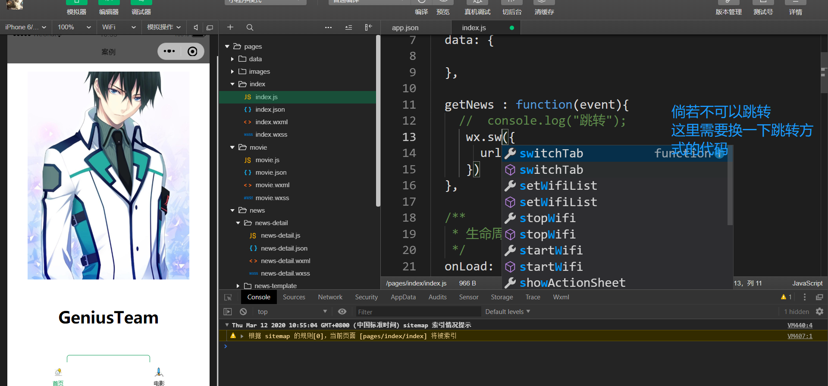Switch to Network tab
This screenshot has width=828, height=386.
(330, 297)
